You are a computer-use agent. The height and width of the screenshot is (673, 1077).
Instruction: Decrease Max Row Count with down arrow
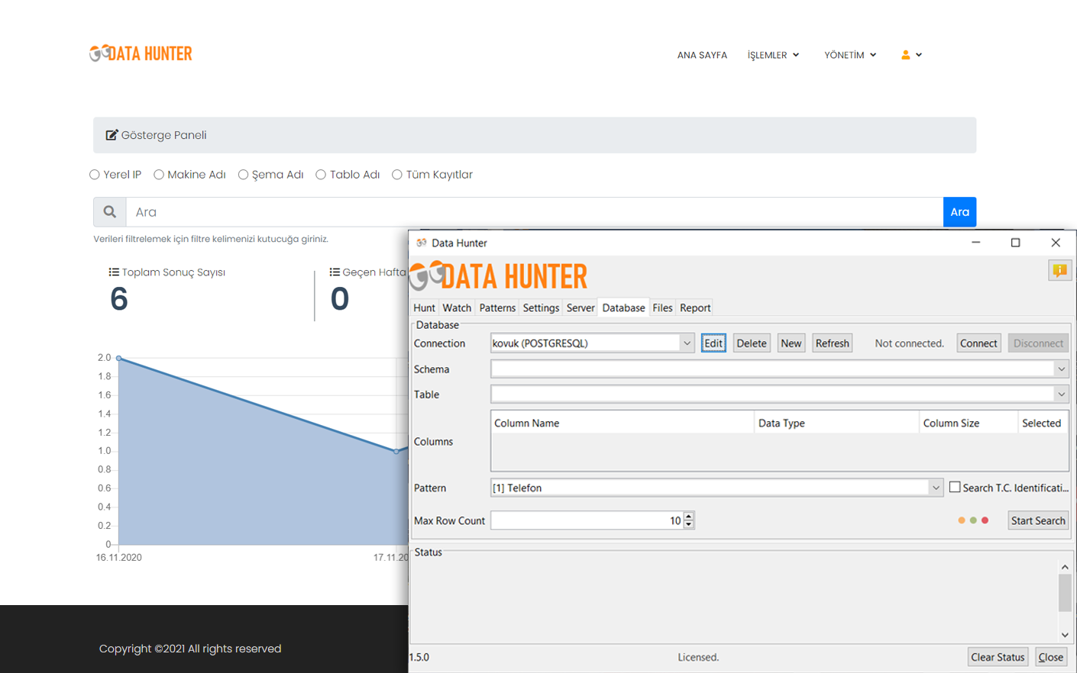coord(689,525)
